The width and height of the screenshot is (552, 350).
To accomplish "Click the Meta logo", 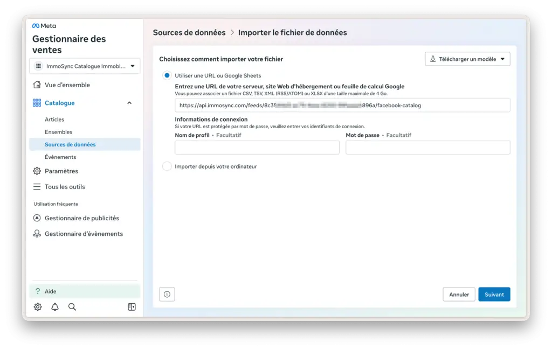I will (44, 26).
